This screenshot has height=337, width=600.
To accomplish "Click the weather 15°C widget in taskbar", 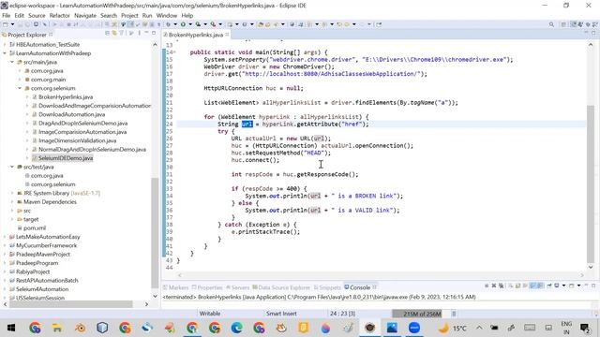I will pyautogui.click(x=453, y=328).
